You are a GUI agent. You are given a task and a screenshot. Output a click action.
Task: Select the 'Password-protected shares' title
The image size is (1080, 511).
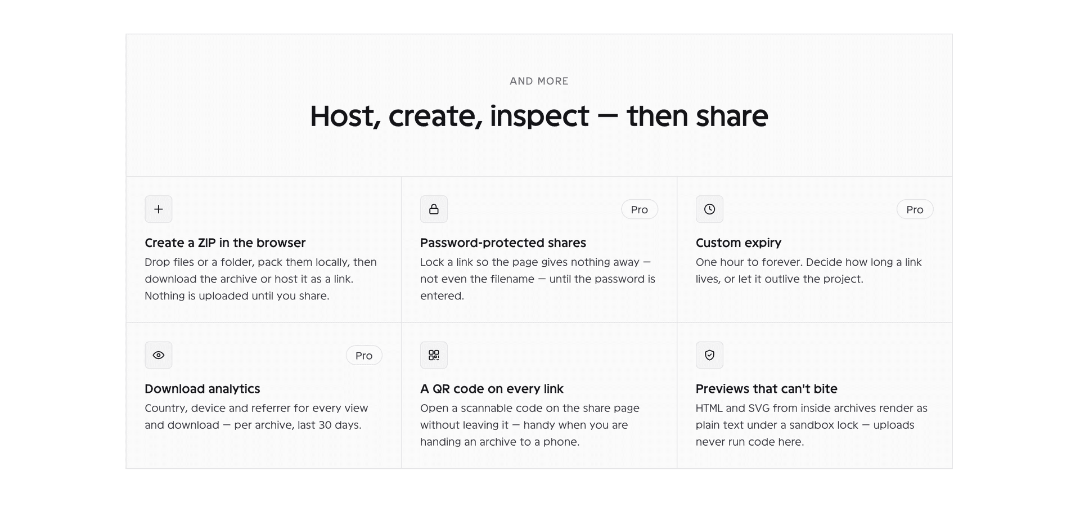coord(503,243)
